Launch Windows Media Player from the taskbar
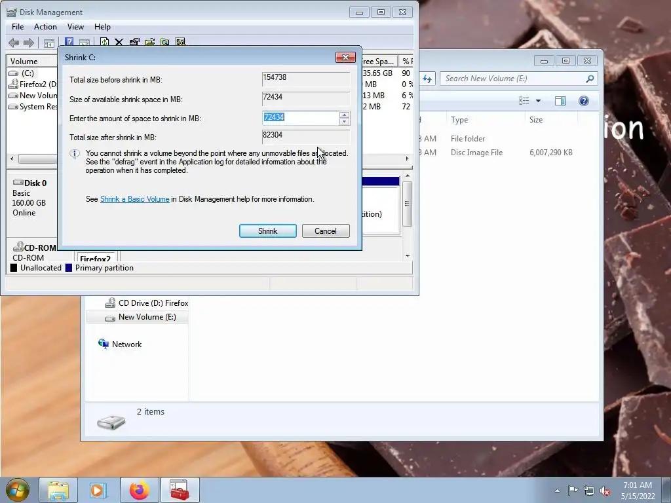Screen dimensions: 671x503 coord(98,490)
